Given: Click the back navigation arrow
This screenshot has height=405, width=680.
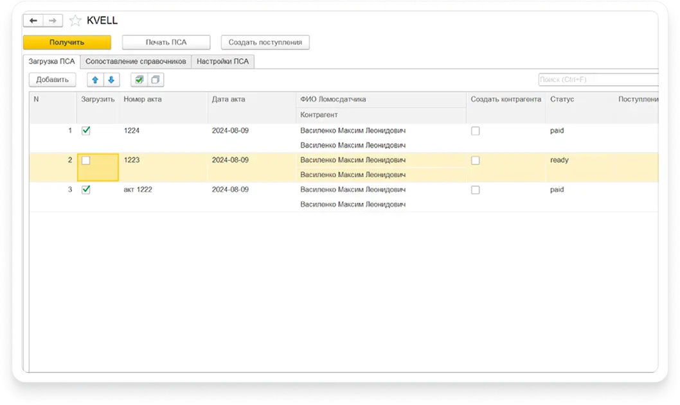Looking at the screenshot, I should click(33, 21).
